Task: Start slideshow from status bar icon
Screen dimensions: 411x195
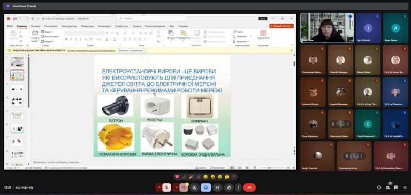Action: coord(255,168)
